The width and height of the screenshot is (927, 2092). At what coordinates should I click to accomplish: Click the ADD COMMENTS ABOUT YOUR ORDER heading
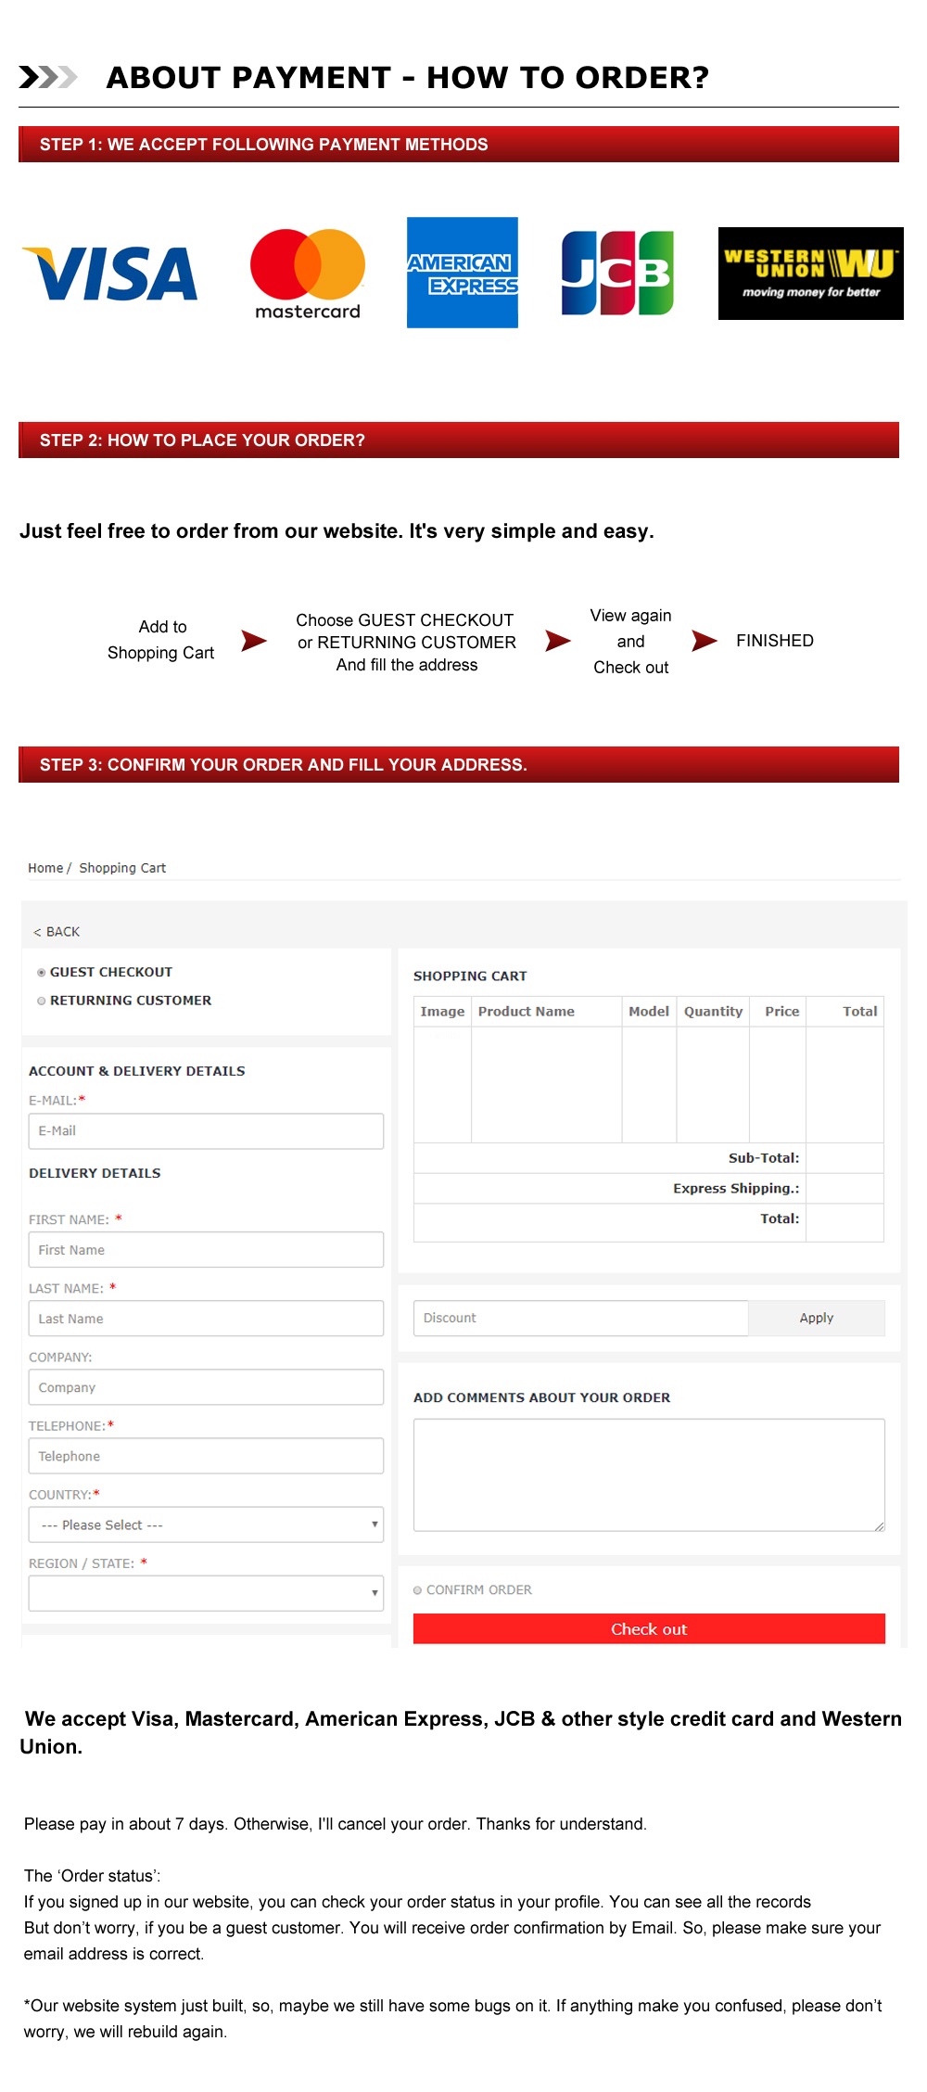tap(541, 1397)
